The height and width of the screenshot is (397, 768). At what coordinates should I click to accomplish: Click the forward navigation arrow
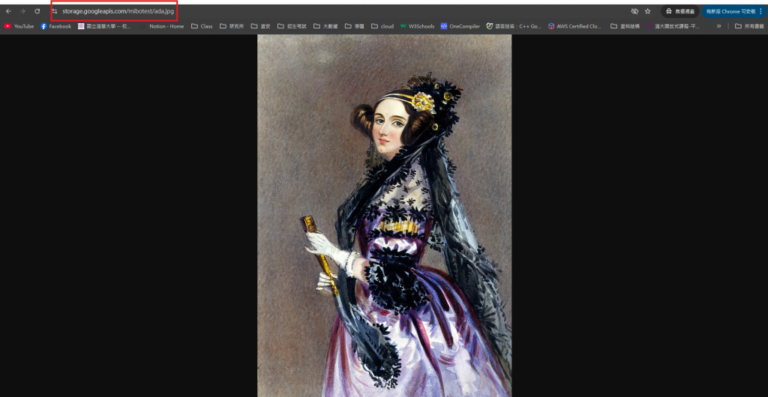[x=22, y=11]
